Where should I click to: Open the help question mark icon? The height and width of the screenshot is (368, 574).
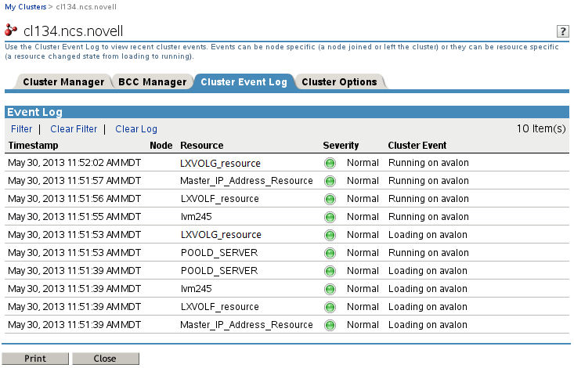click(561, 31)
